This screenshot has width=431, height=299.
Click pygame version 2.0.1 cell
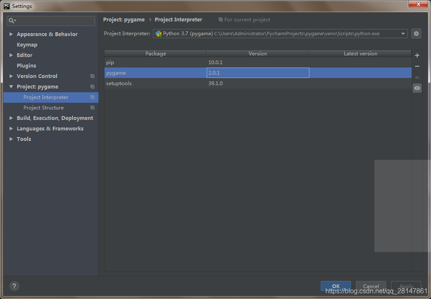(x=258, y=73)
